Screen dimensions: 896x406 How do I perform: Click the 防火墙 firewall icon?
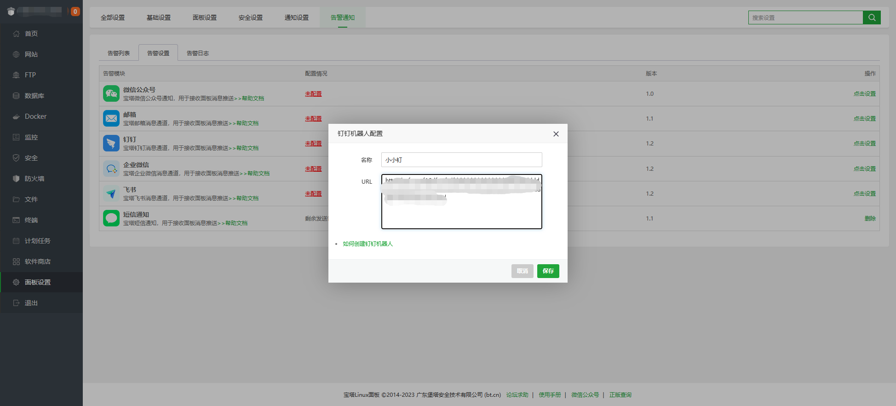pos(16,179)
